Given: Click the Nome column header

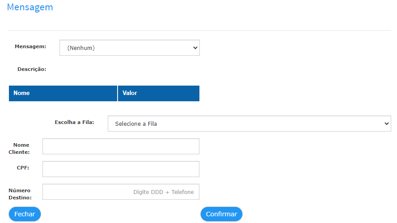Looking at the screenshot, I should coord(63,93).
